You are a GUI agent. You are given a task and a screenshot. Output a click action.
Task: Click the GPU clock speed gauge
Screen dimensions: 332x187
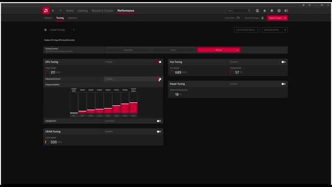47,73
